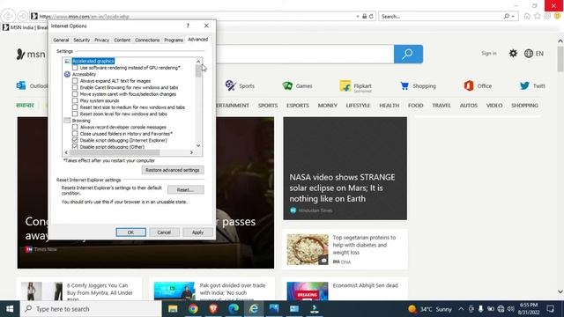Open browser Favorites star icon
This screenshot has height=317, width=564.
pyautogui.click(x=538, y=16)
